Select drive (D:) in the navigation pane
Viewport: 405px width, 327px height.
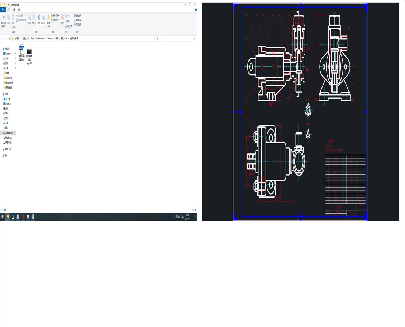[x=8, y=138]
